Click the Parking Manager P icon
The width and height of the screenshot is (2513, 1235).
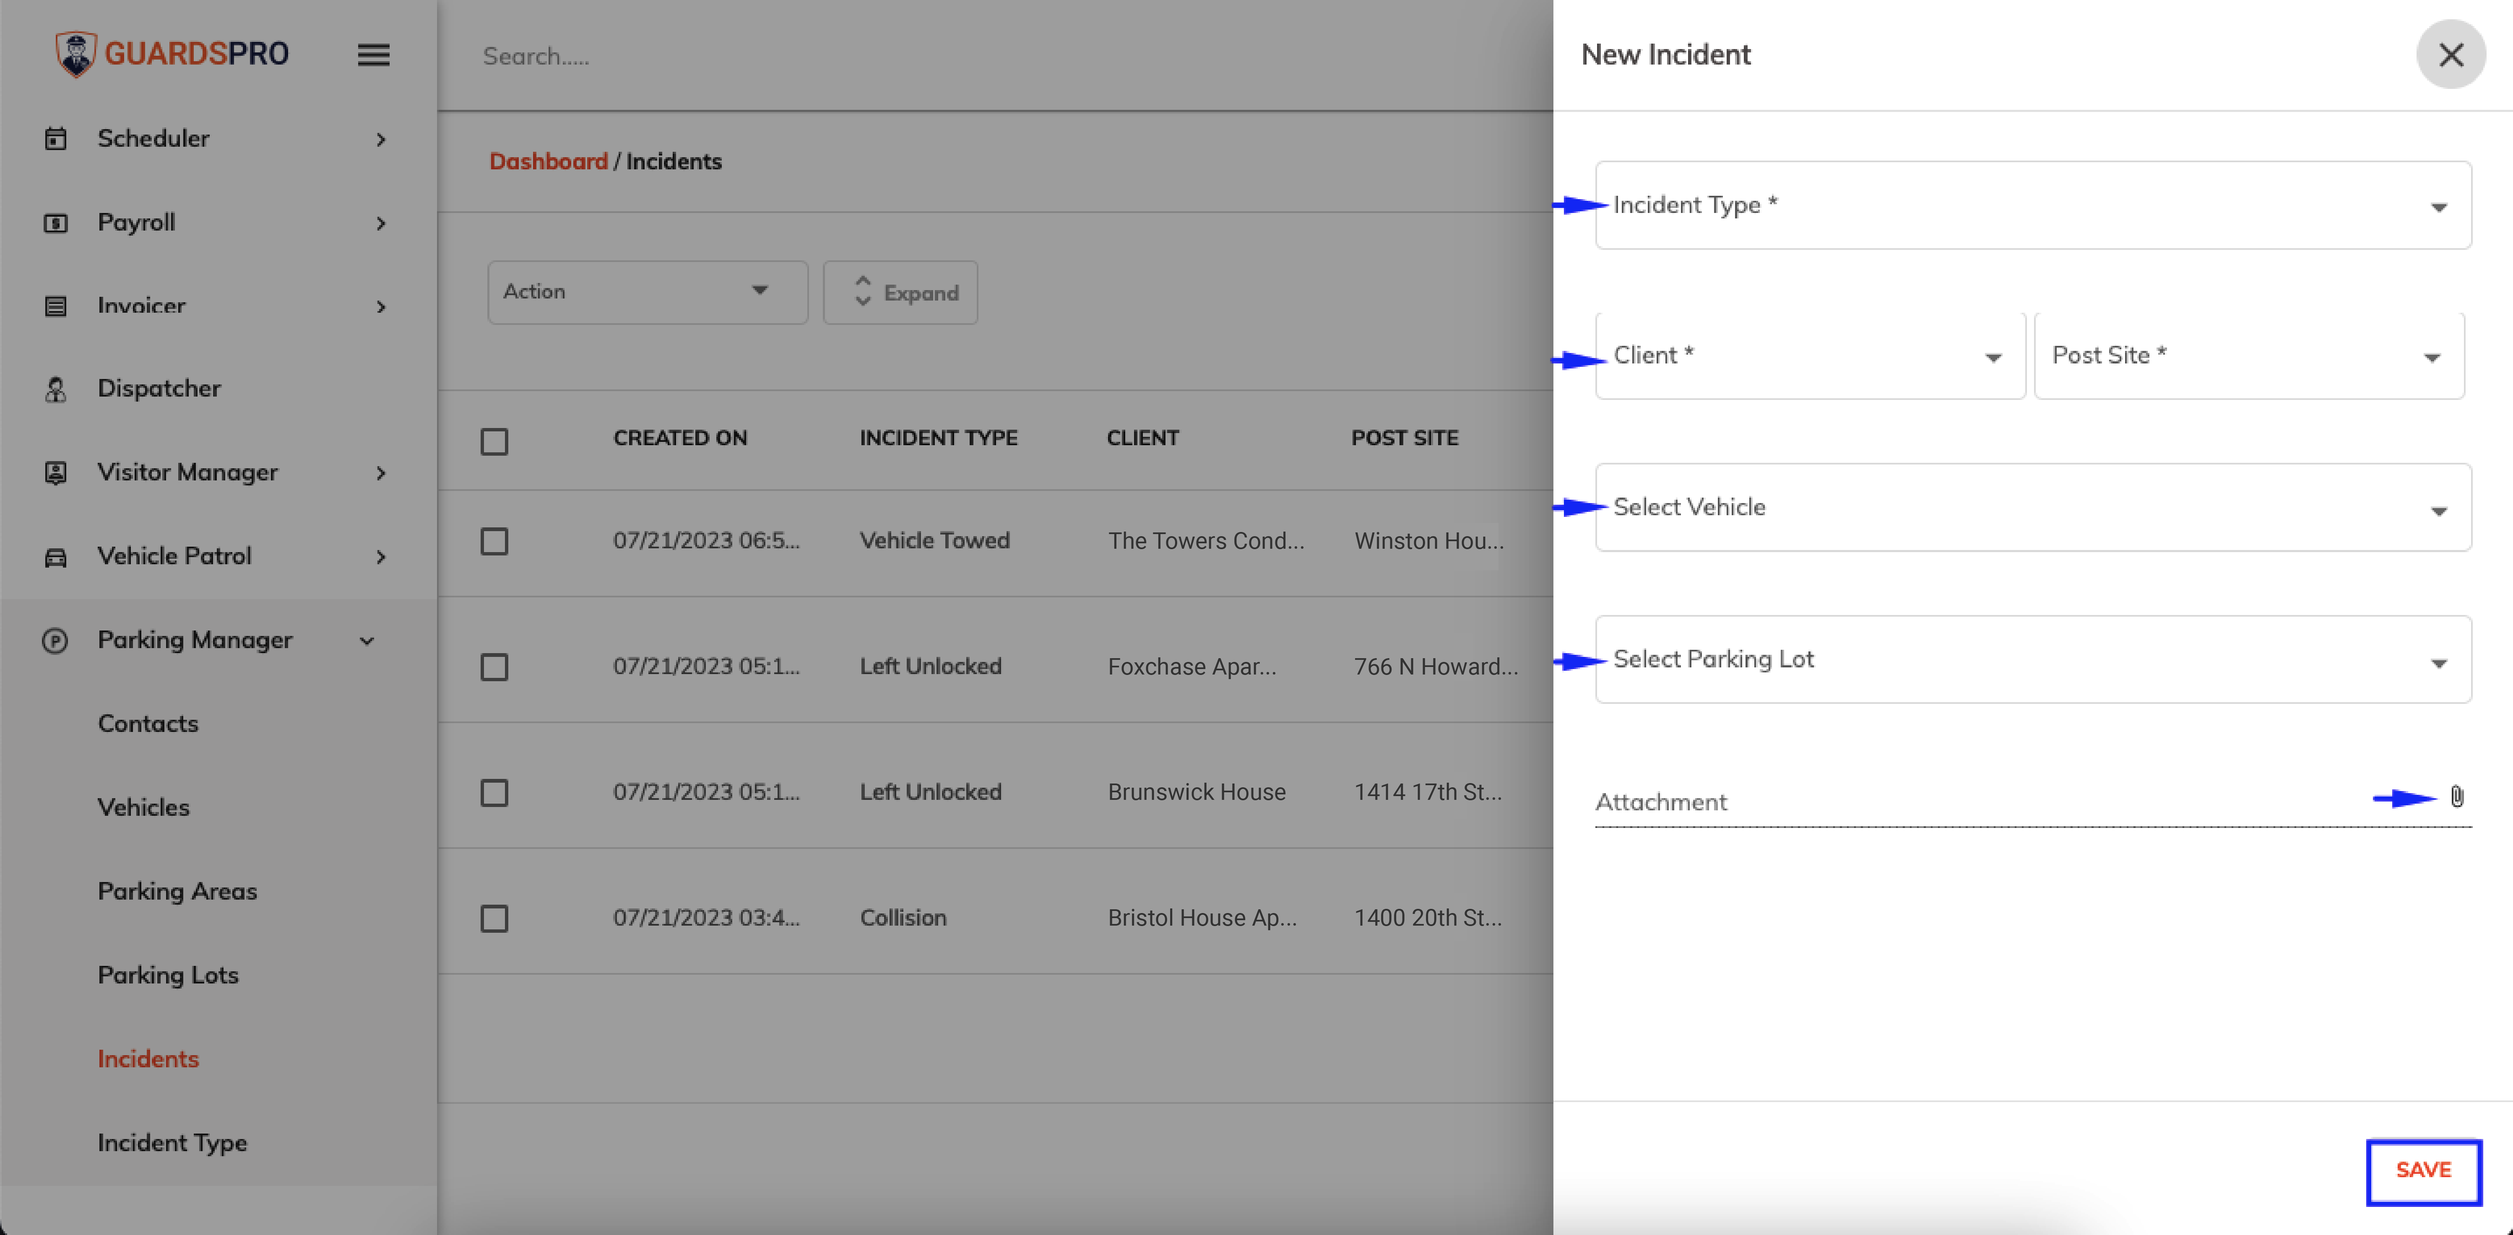coord(56,641)
